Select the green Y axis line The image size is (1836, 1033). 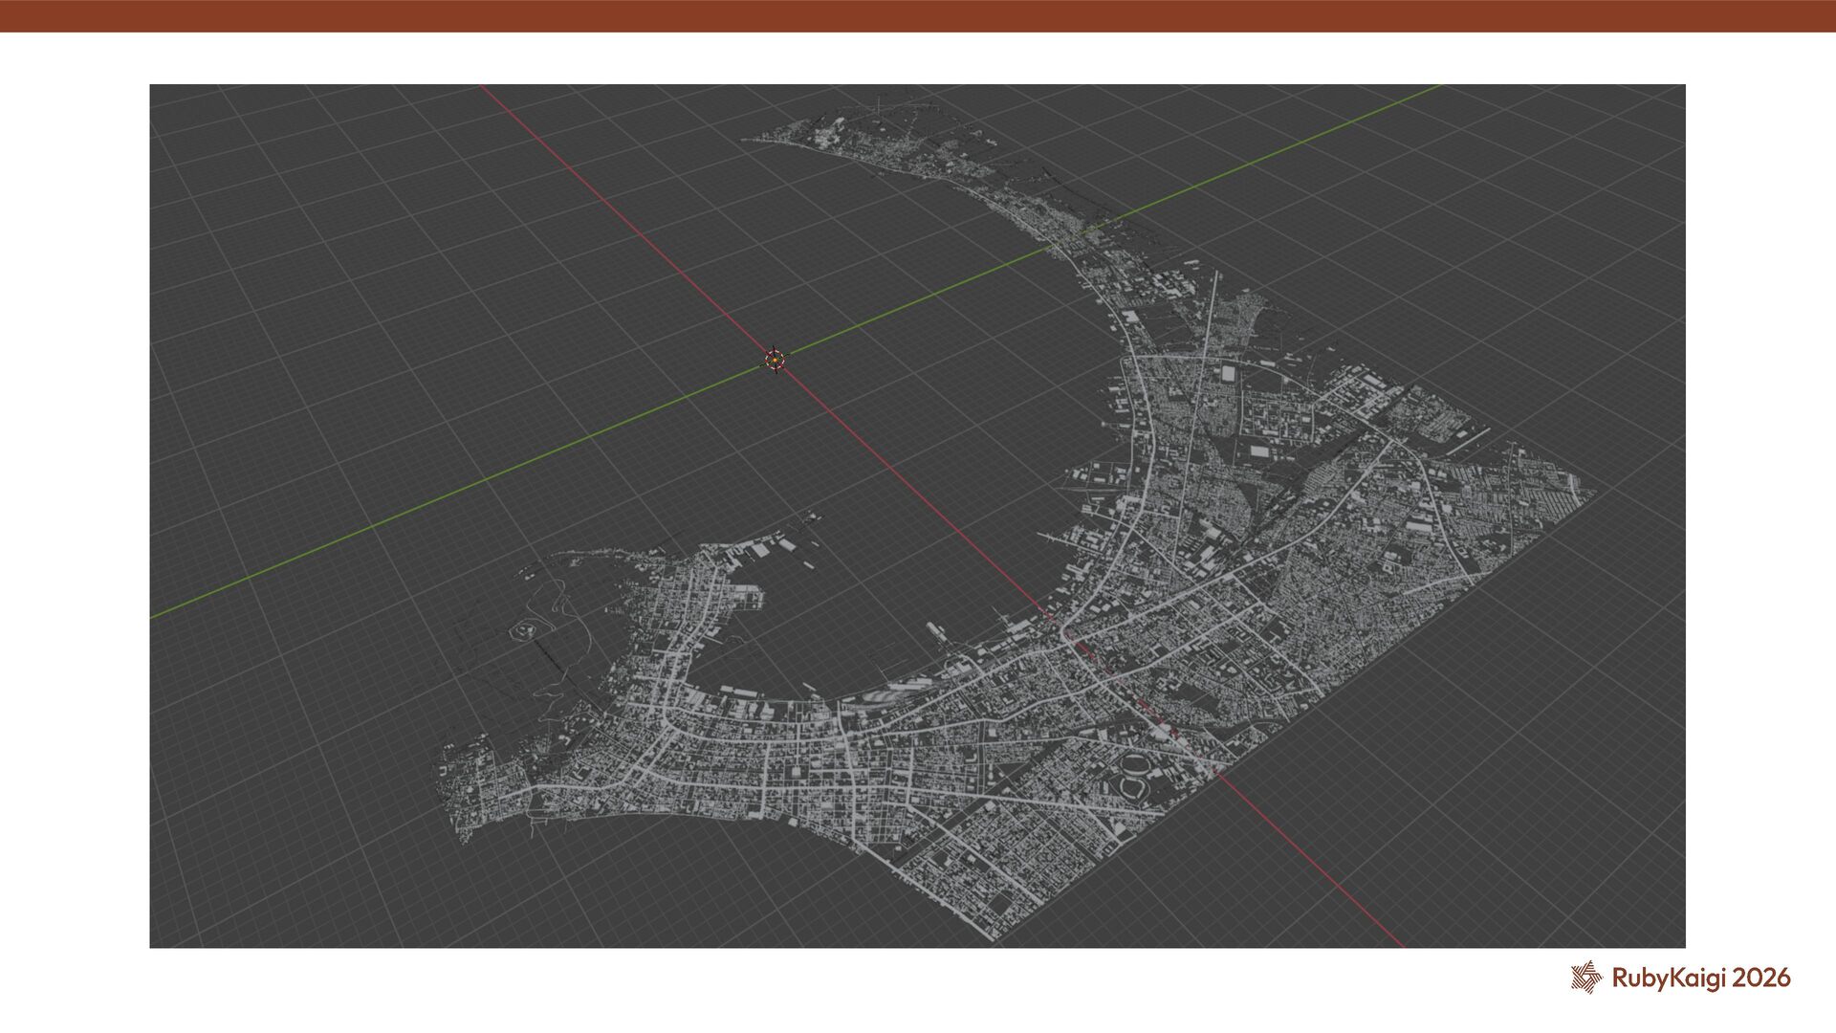pos(478,483)
